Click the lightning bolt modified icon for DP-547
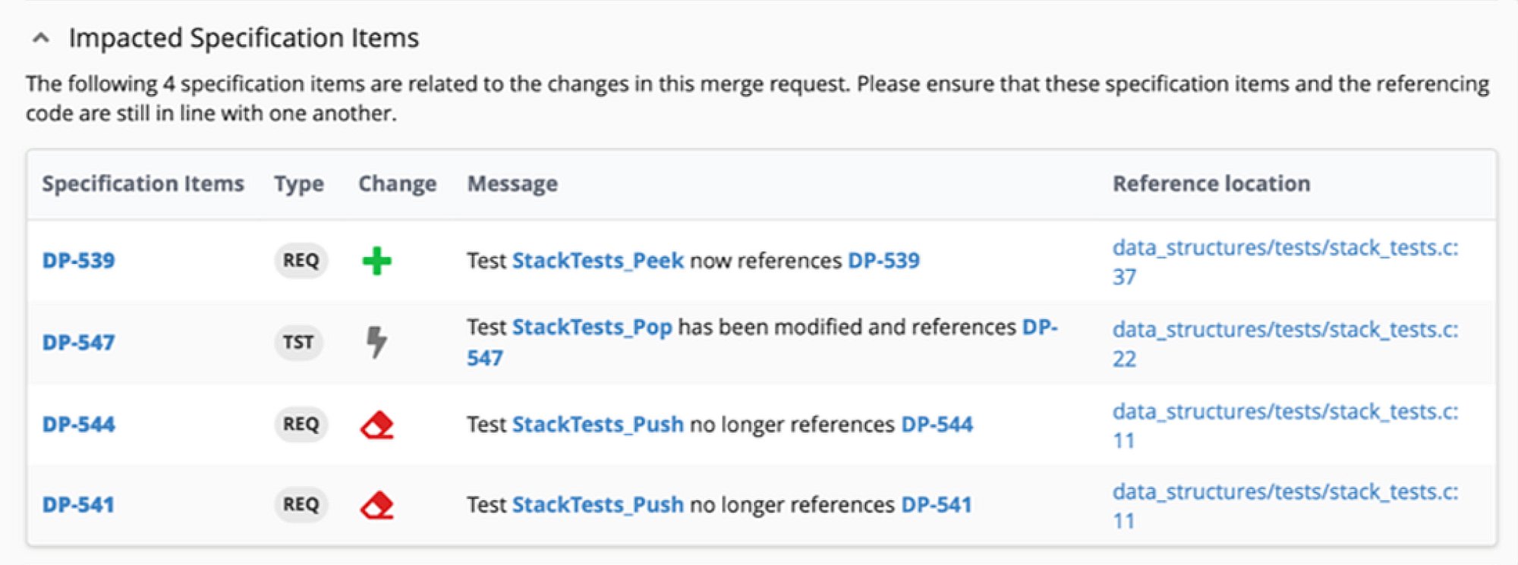 (376, 342)
